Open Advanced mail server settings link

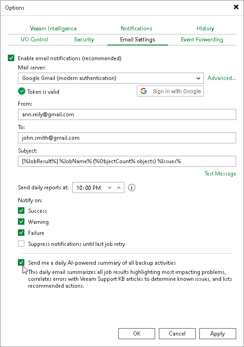click(221, 78)
